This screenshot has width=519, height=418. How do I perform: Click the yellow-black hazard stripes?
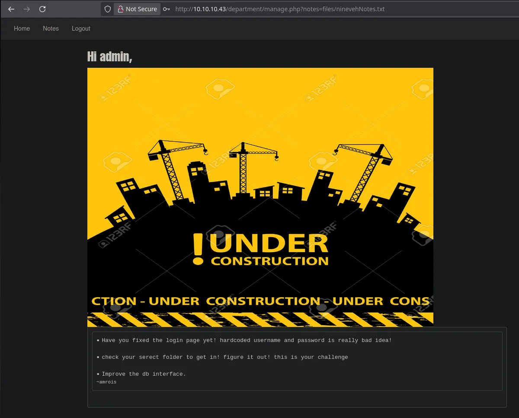(260, 320)
